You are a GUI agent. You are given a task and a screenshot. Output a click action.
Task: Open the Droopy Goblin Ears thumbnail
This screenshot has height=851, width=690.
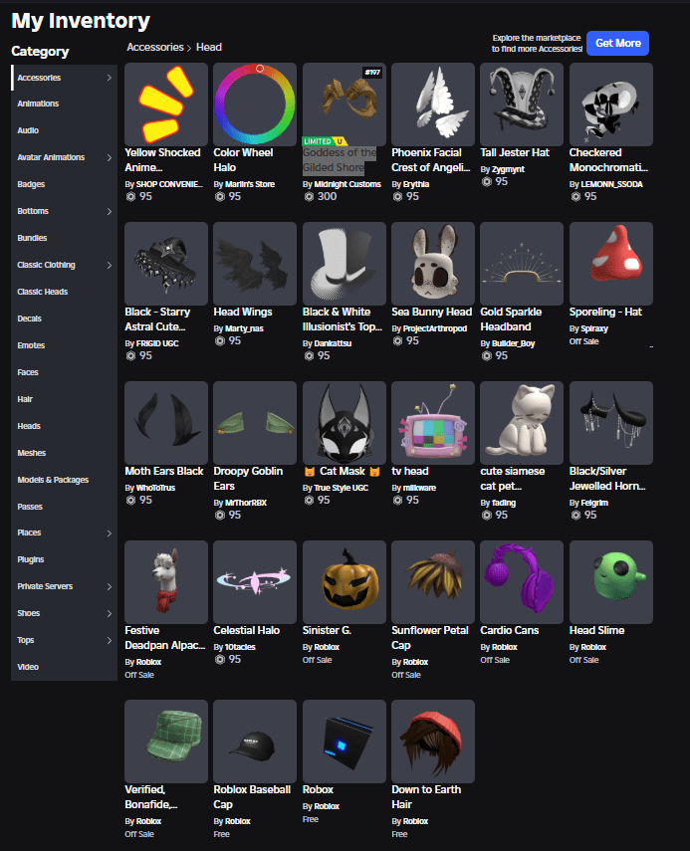[255, 423]
